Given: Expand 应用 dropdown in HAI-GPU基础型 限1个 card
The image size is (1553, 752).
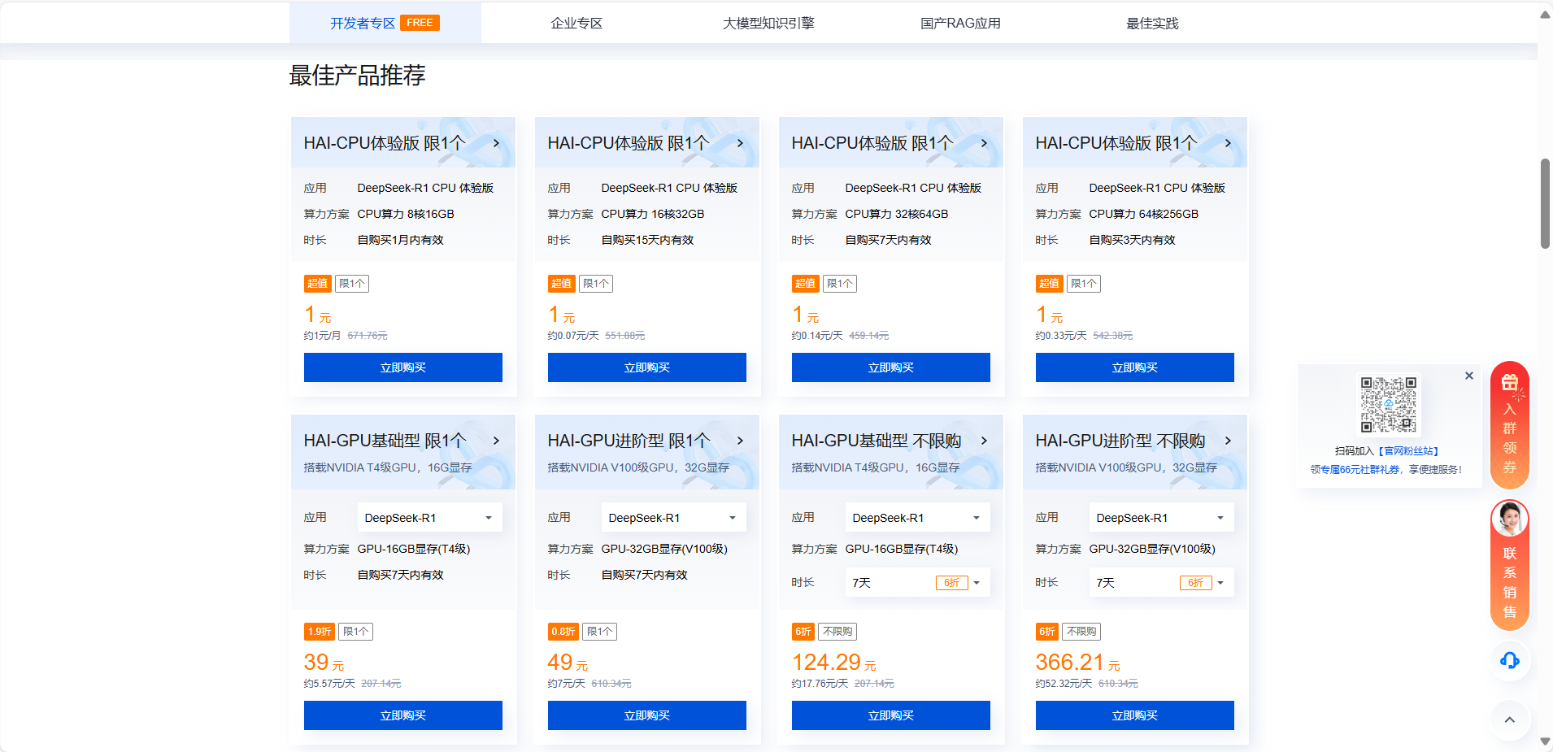Looking at the screenshot, I should click(429, 518).
